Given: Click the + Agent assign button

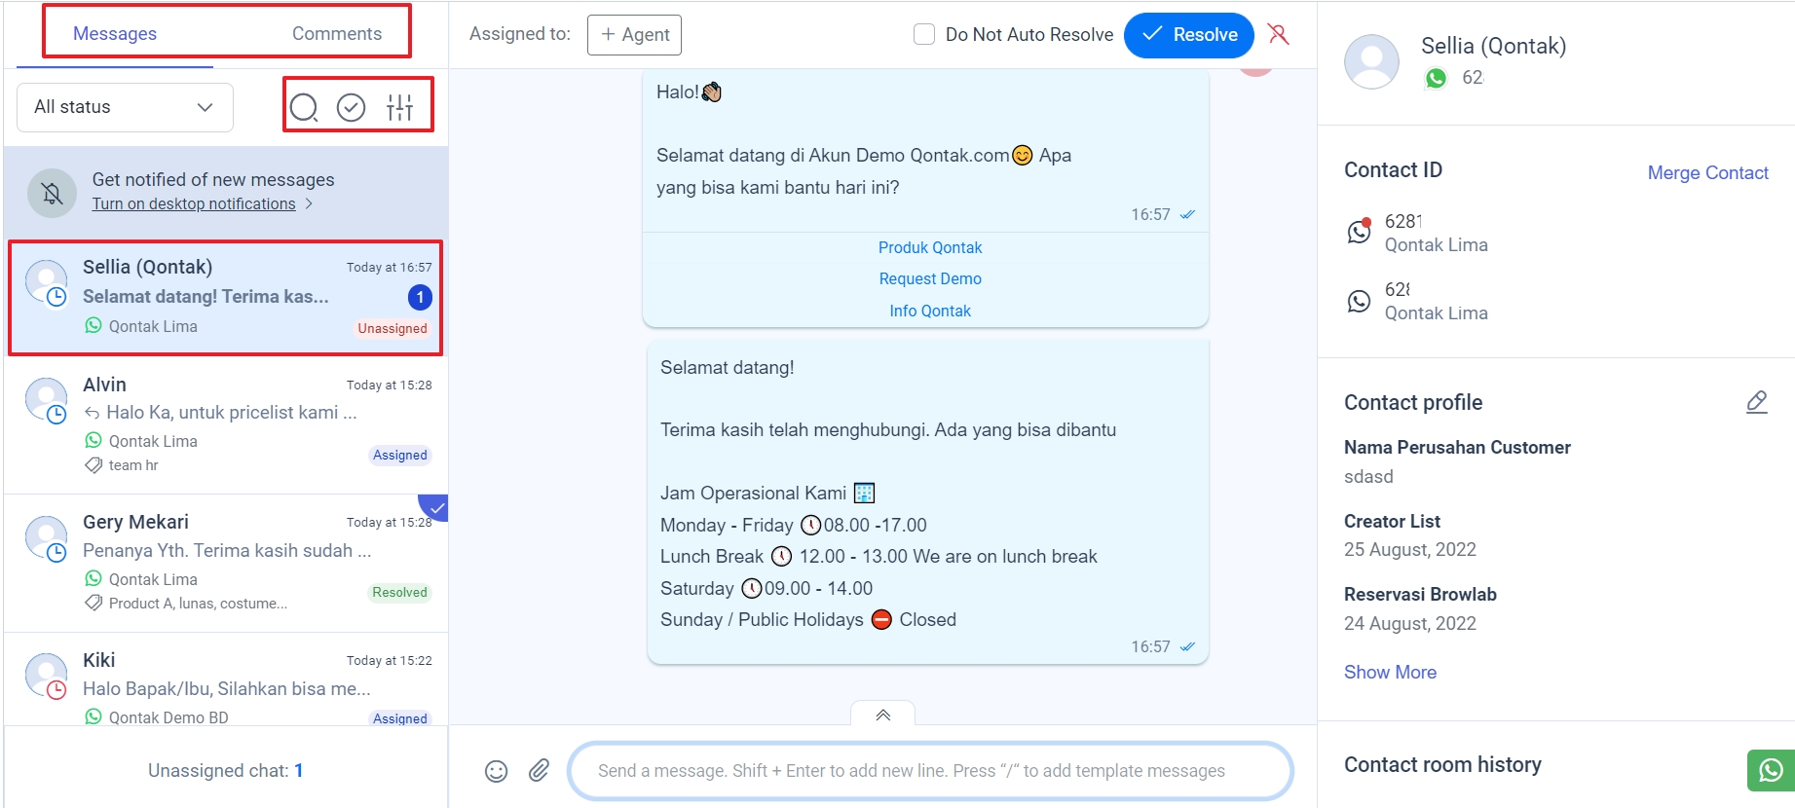Looking at the screenshot, I should 634,34.
